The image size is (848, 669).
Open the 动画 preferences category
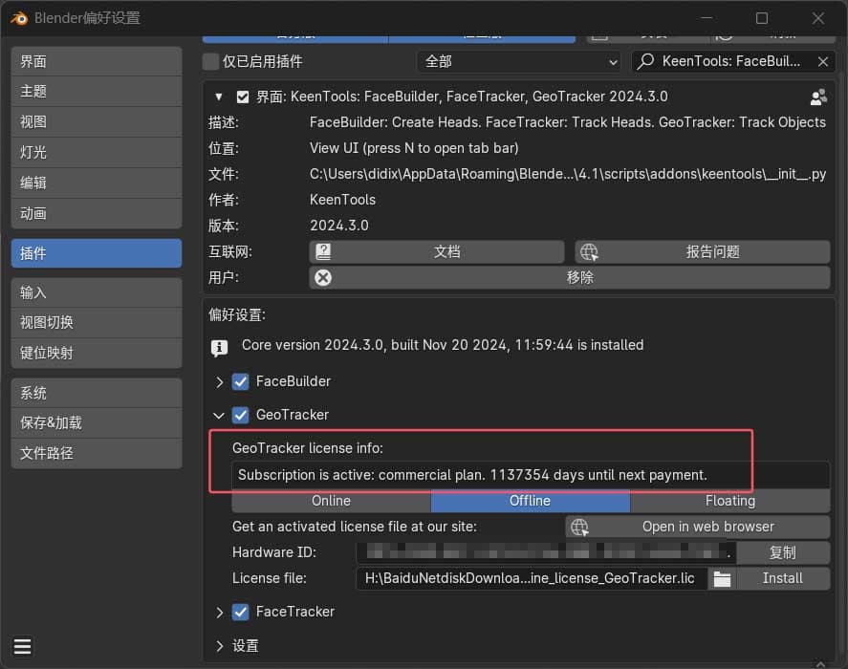click(x=97, y=214)
